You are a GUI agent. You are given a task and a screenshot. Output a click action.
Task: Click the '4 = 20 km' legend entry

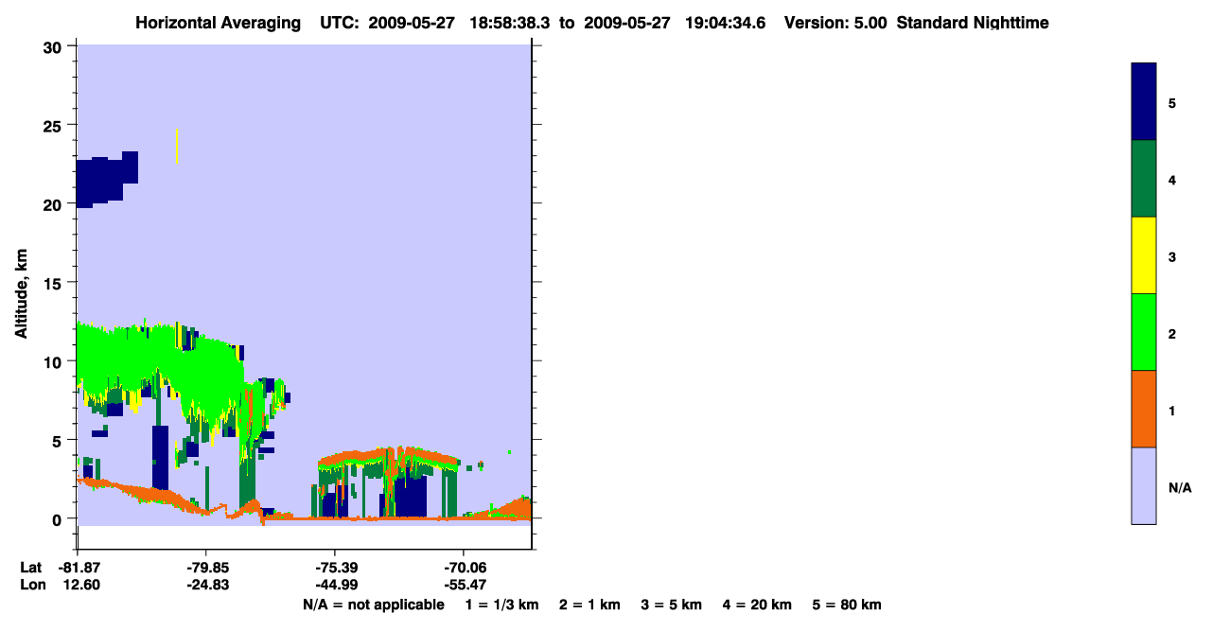tap(757, 605)
